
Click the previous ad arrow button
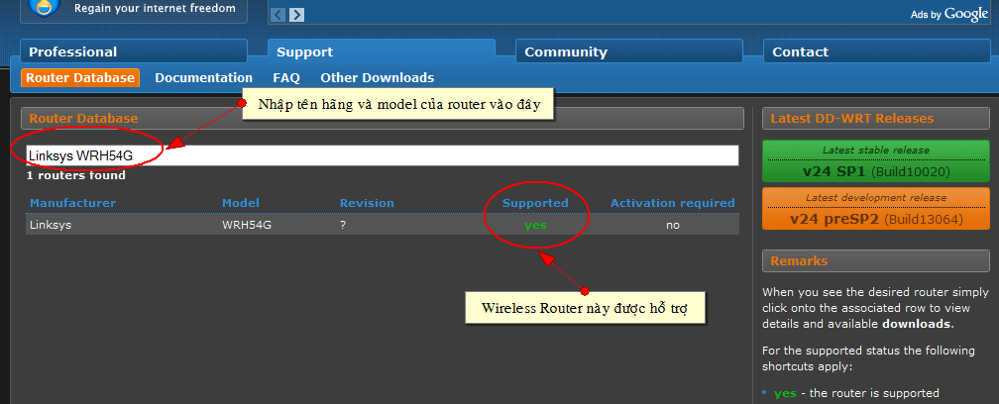[x=278, y=15]
